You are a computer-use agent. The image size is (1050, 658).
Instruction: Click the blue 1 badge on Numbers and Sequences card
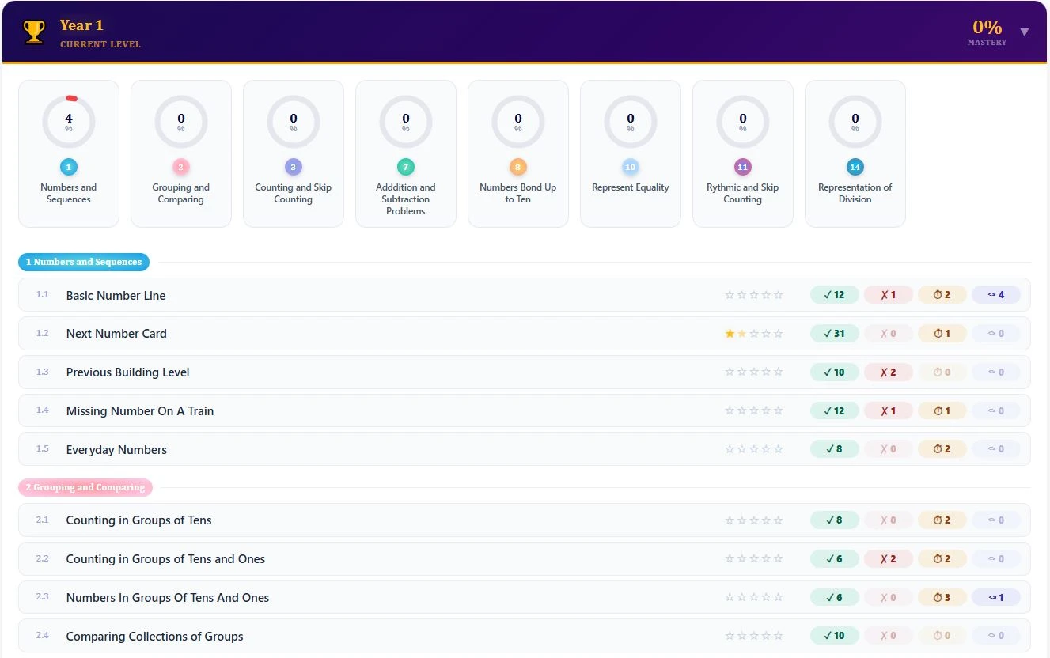click(x=68, y=168)
